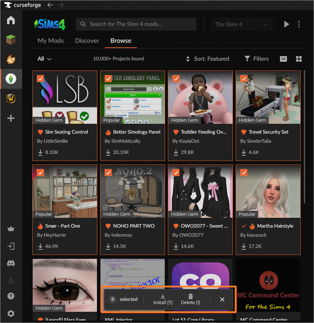The image size is (314, 323).
Task: Click the Filters funnel icon
Action: click(x=247, y=59)
